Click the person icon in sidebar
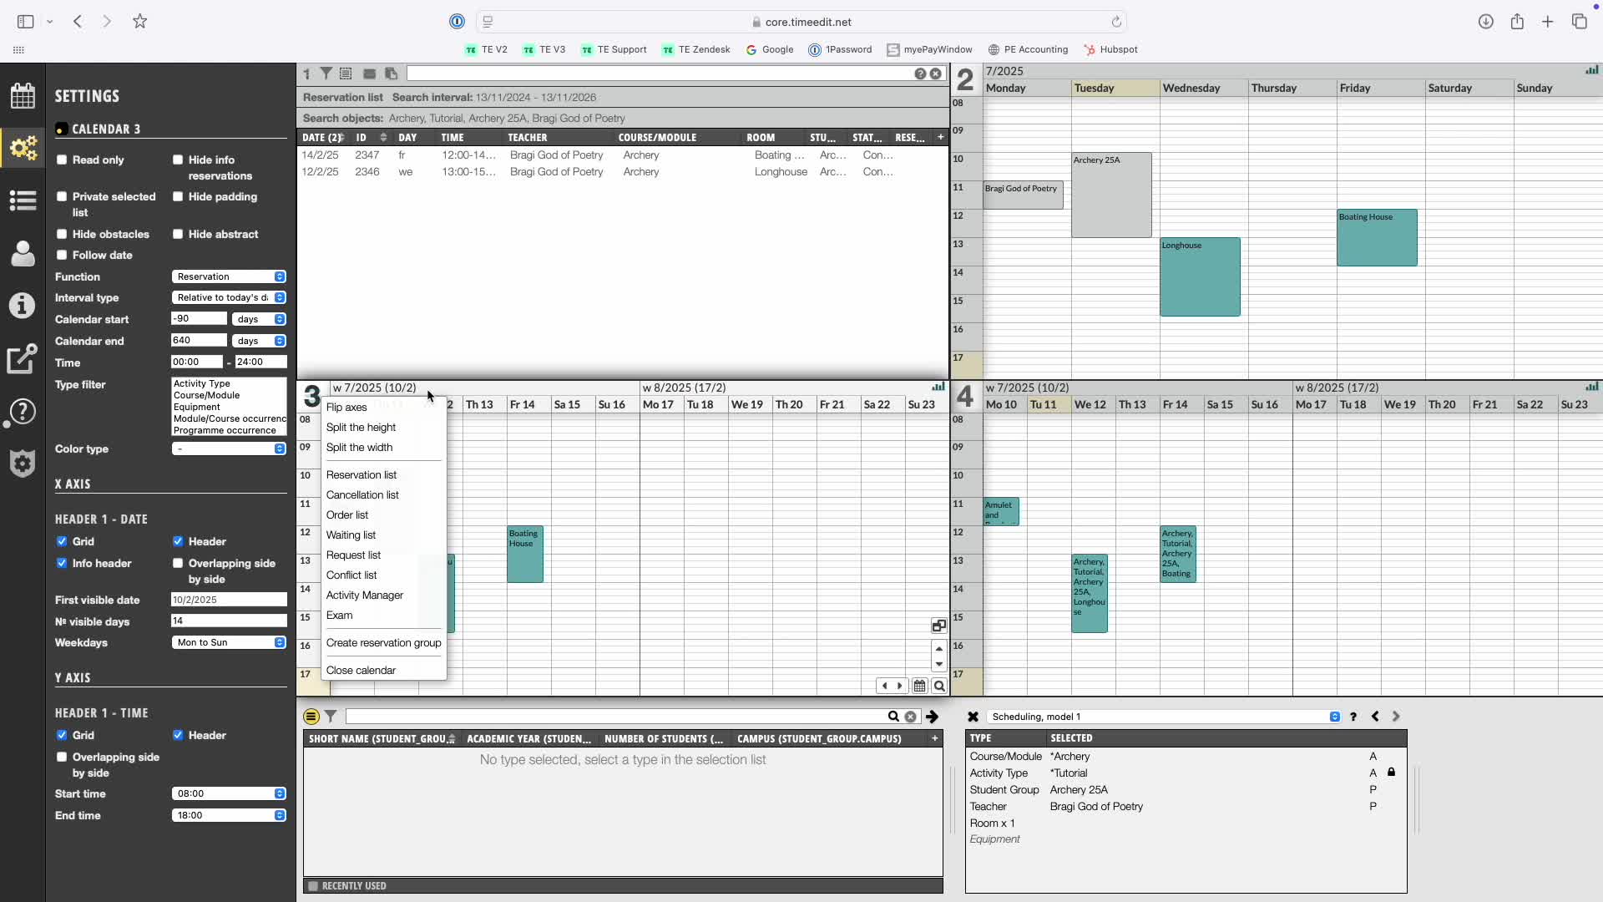 click(x=23, y=253)
